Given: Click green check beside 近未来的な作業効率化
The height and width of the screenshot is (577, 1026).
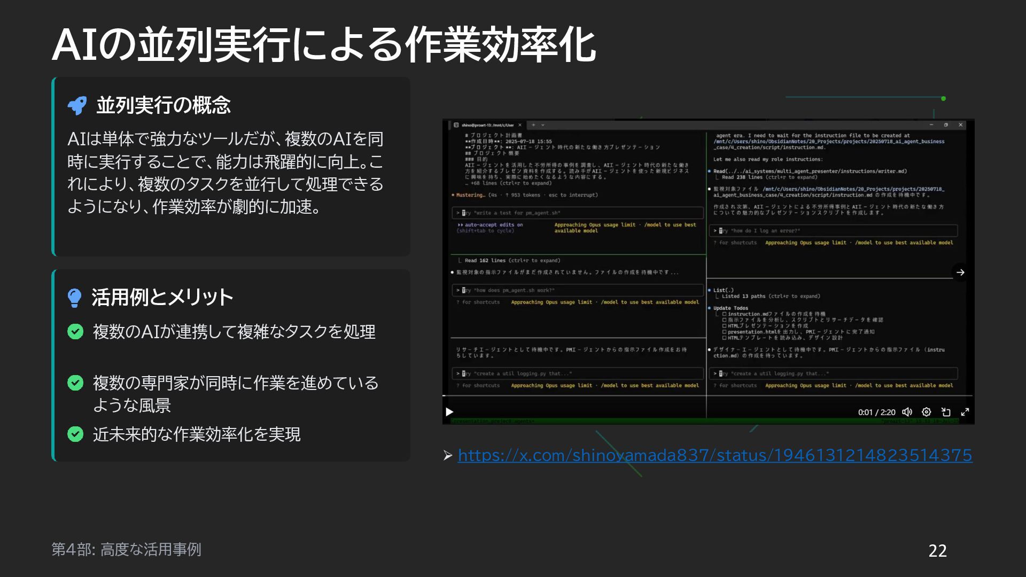Looking at the screenshot, I should pos(75,434).
